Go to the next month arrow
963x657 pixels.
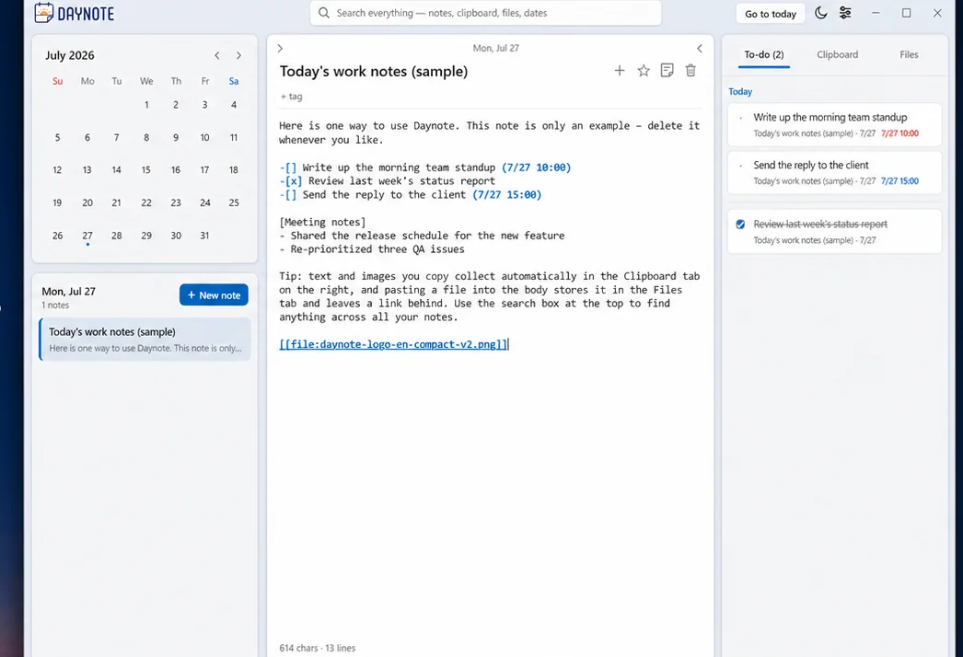[238, 55]
